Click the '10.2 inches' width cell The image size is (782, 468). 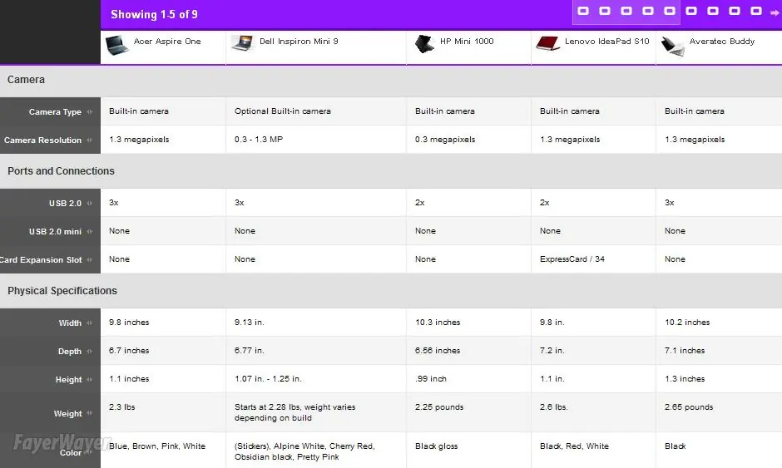click(x=686, y=323)
